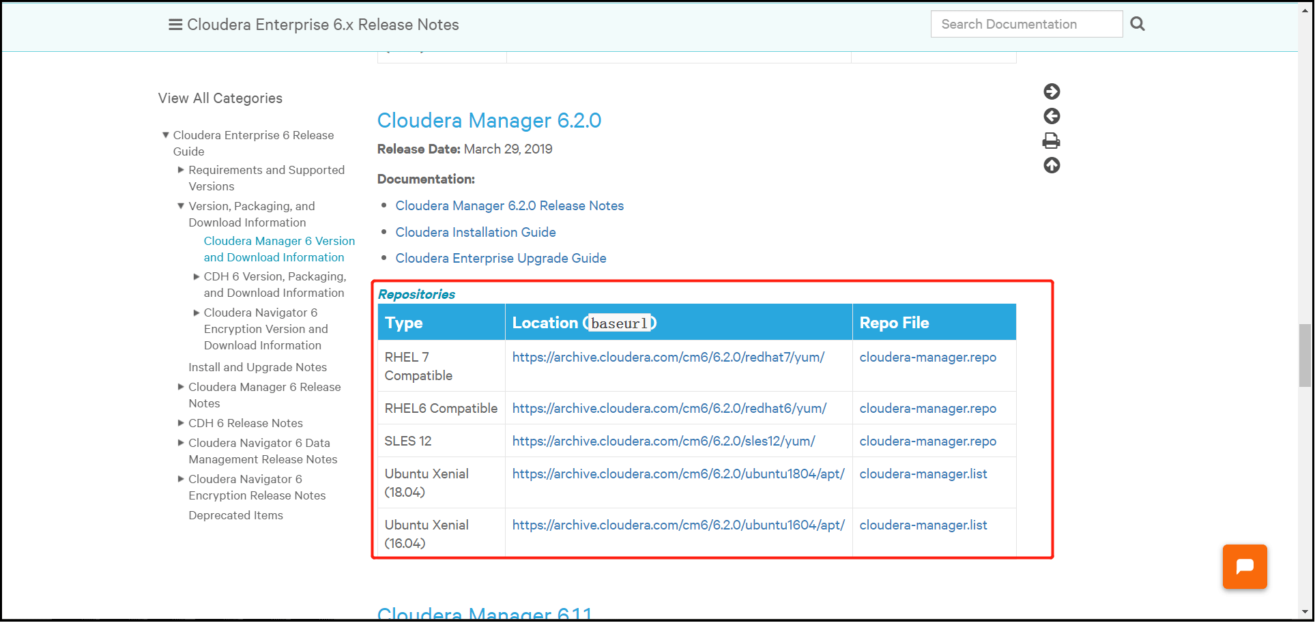This screenshot has height=623, width=1315.
Task: Expand Requirements and Supported Versions
Action: point(181,170)
